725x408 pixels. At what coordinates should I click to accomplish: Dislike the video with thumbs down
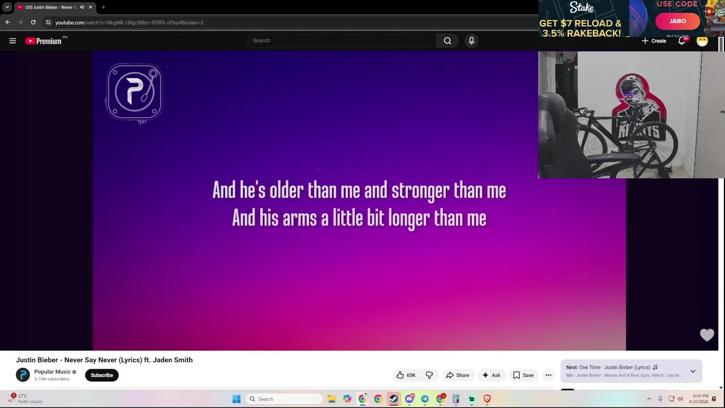(429, 375)
